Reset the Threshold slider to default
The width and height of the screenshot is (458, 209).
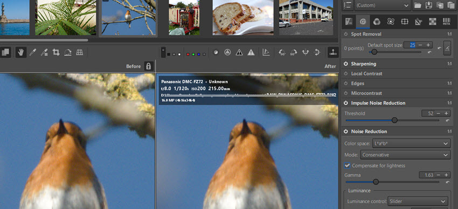447,120
